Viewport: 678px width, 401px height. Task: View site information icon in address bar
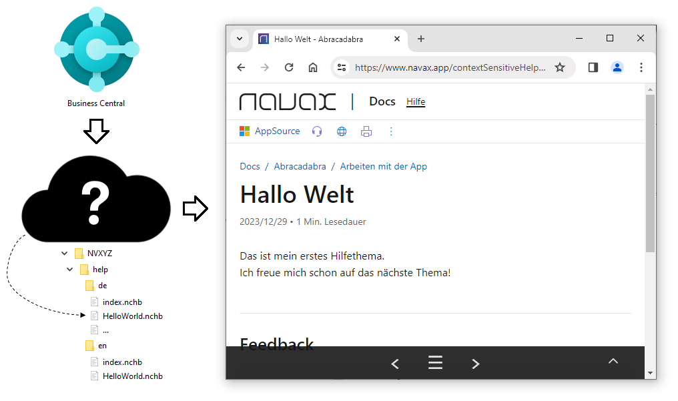tap(342, 67)
